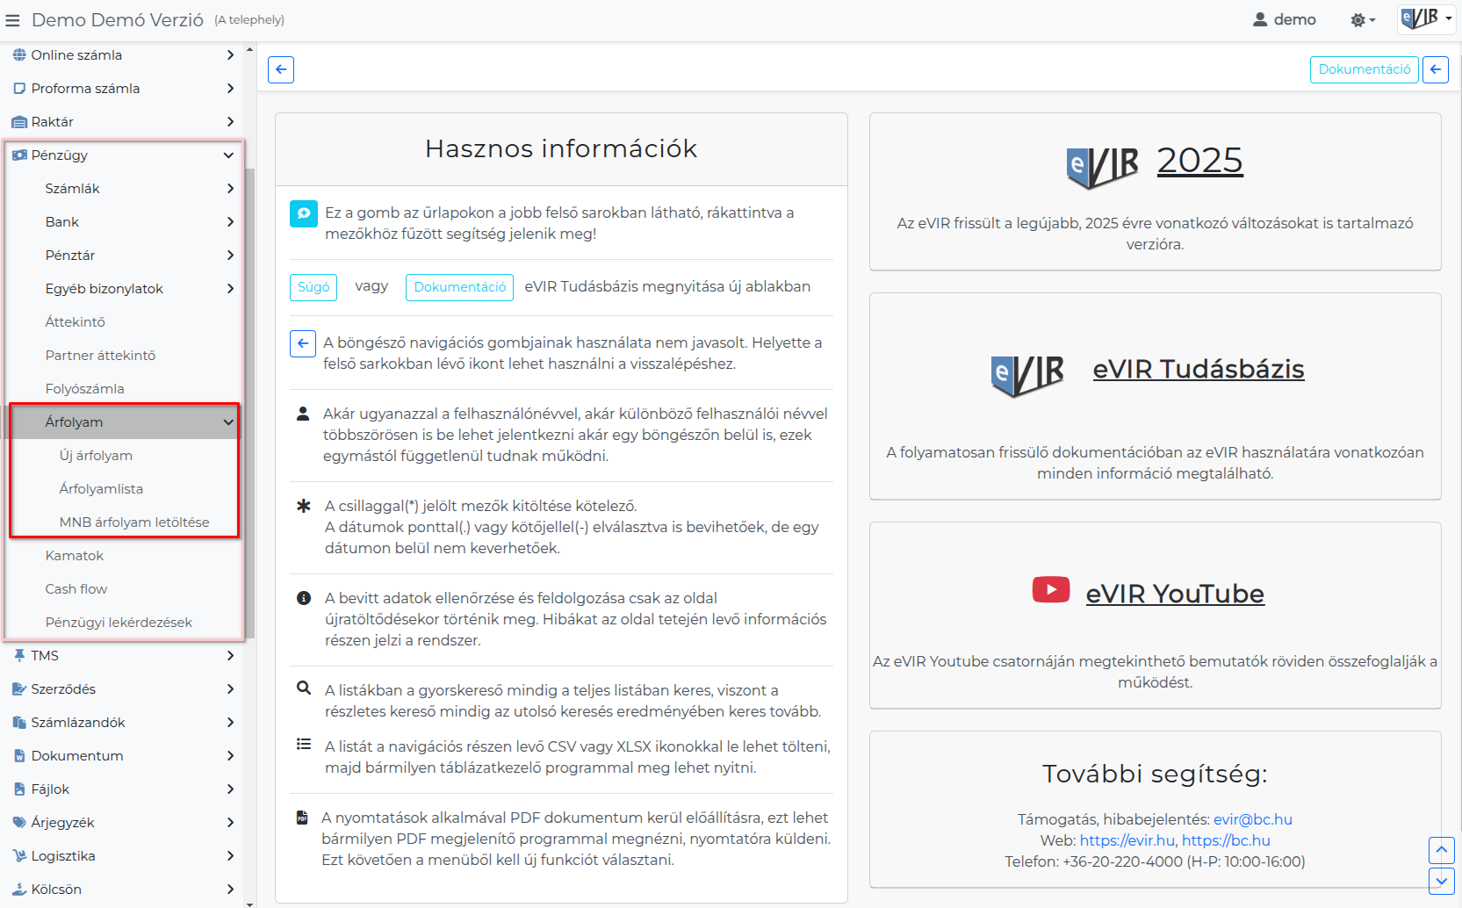Click the hamburger menu icon
This screenshot has width=1462, height=908.
click(x=12, y=20)
